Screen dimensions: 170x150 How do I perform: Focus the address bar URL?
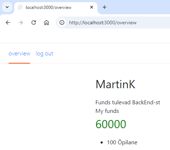click(x=103, y=22)
